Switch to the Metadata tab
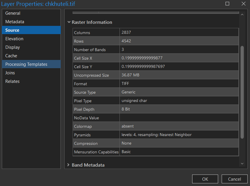The width and height of the screenshot is (250, 186). click(15, 22)
